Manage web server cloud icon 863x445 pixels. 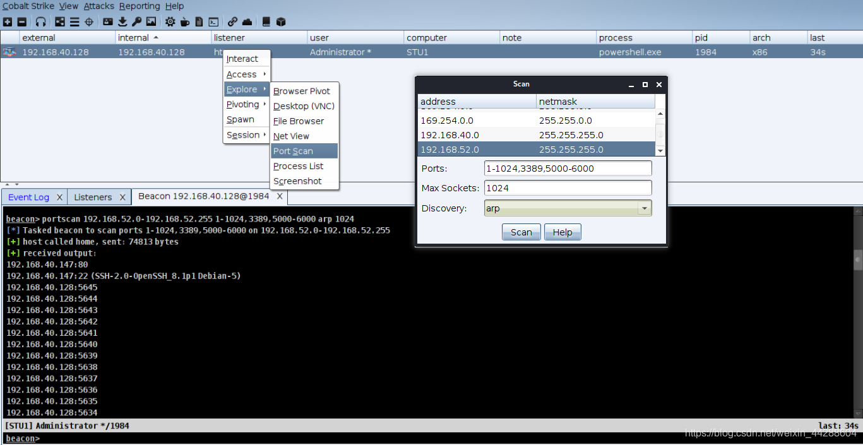247,21
